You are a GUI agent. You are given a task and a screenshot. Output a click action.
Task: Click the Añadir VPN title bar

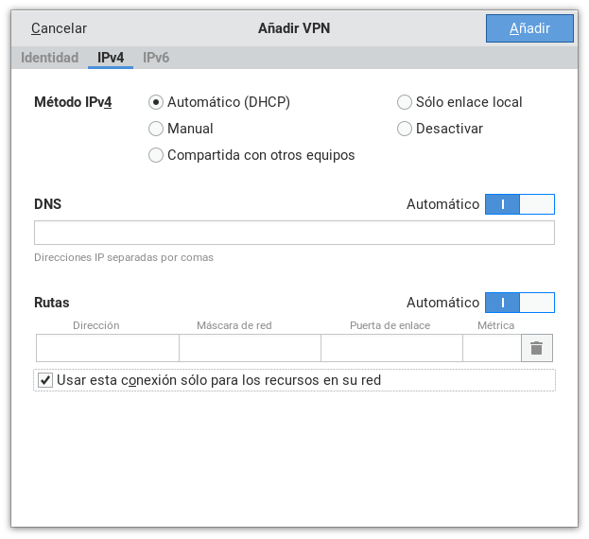point(294,28)
